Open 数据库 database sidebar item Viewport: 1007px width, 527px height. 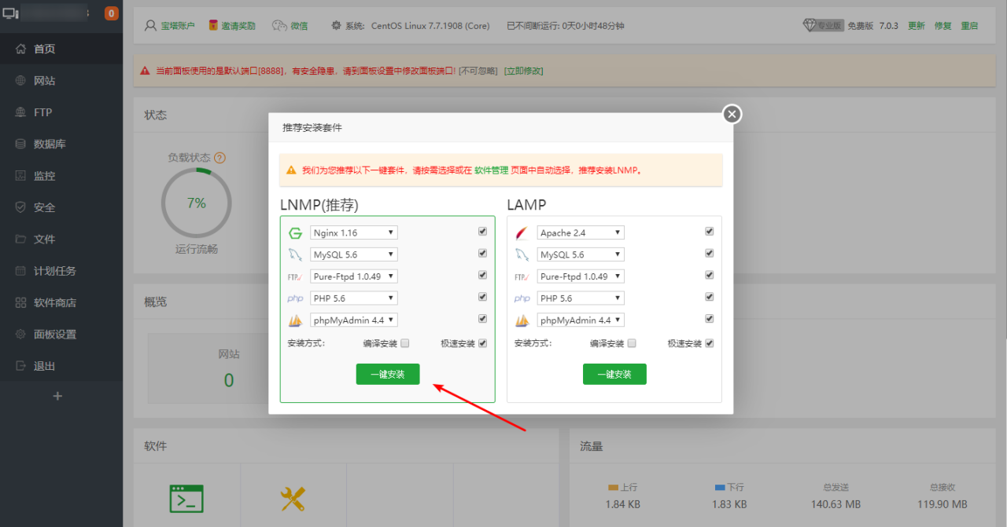61,144
